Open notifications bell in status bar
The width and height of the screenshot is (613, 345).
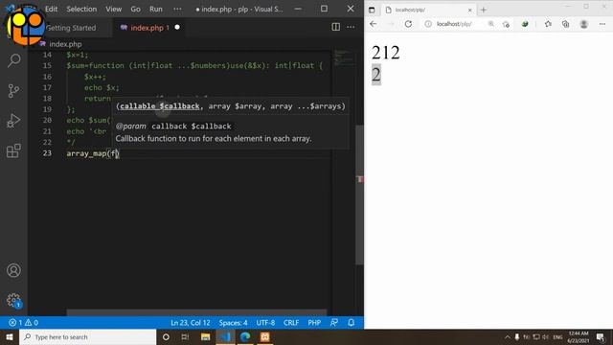coord(352,323)
